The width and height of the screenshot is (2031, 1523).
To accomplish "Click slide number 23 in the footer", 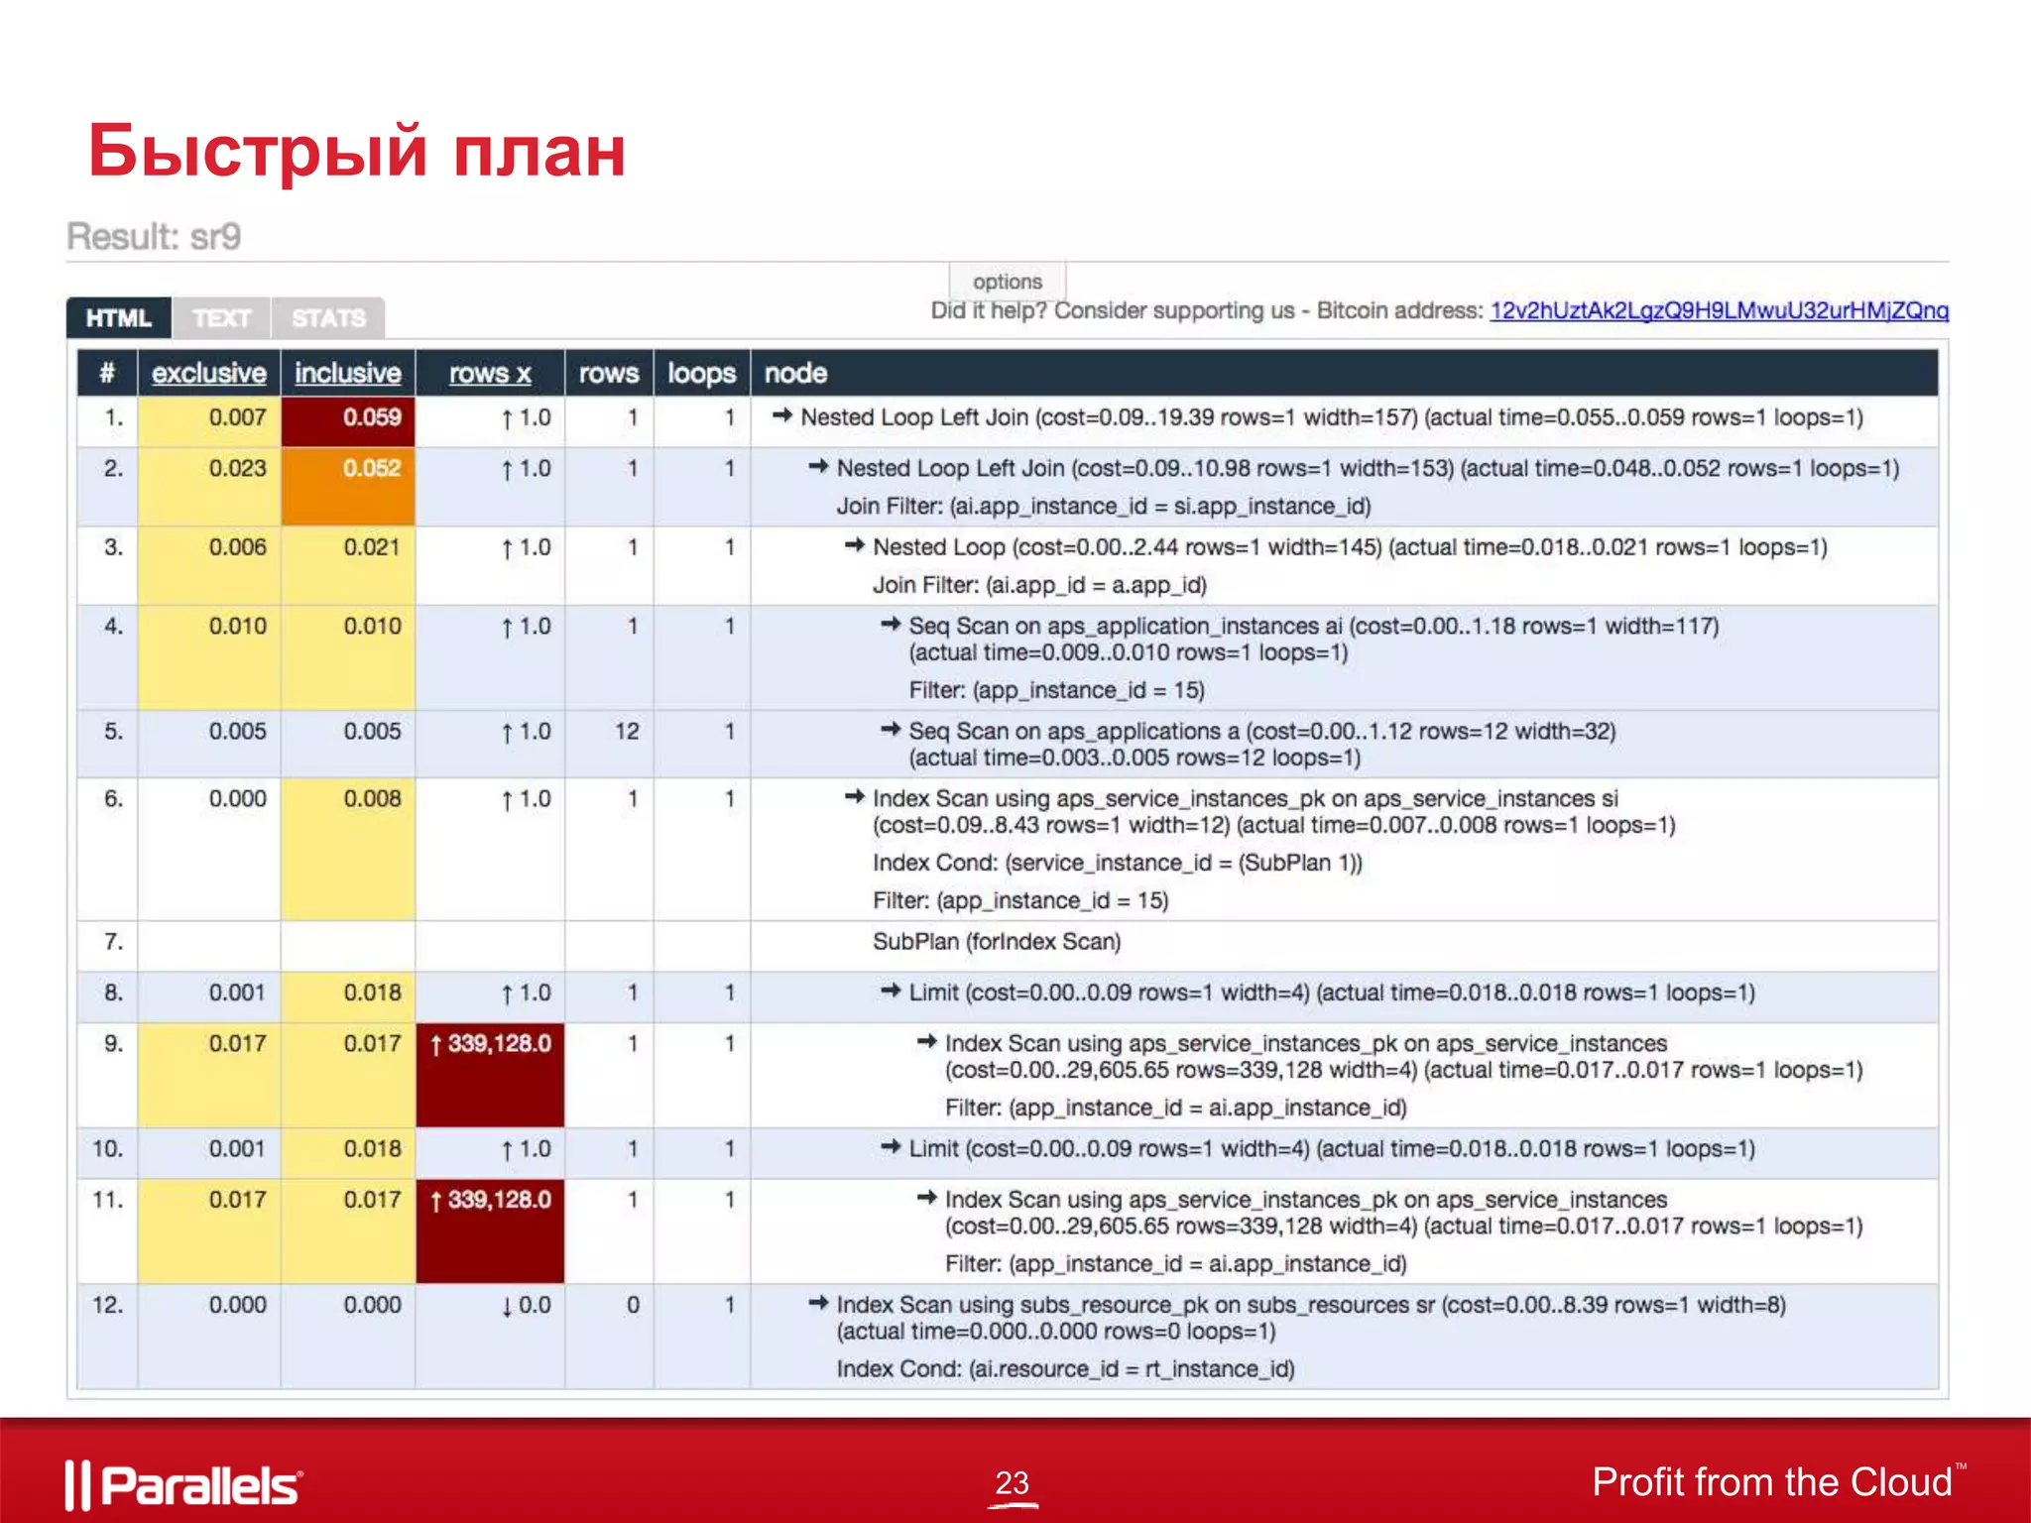I will 1013,1483.
